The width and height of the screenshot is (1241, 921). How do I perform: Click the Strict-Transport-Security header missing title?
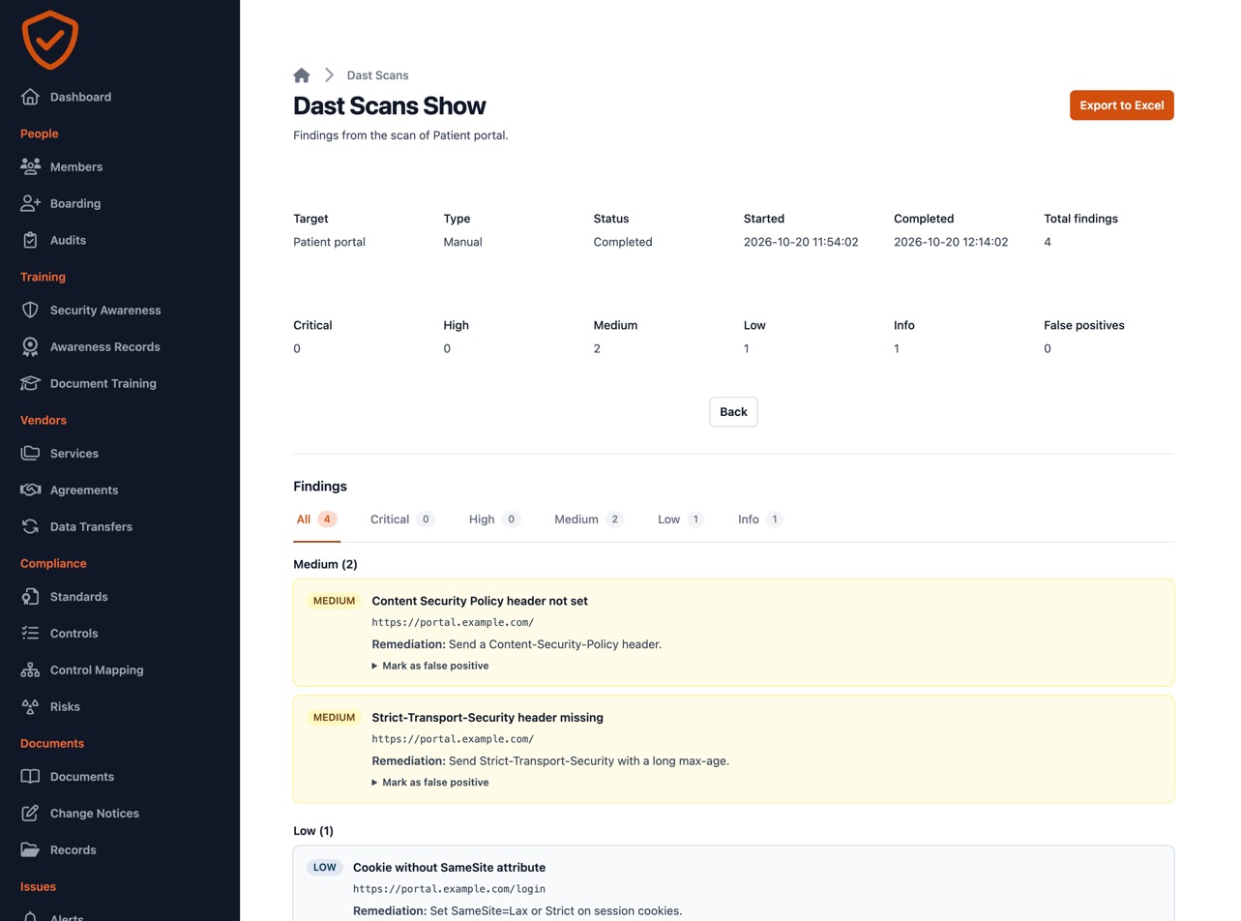click(x=488, y=717)
